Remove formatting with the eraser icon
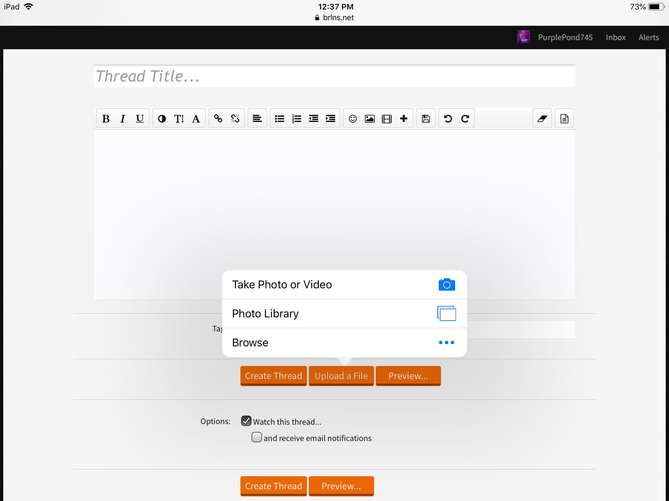 [x=542, y=118]
